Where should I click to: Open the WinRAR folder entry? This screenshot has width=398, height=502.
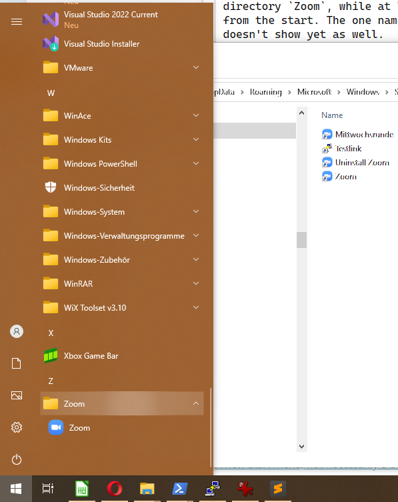[x=122, y=283]
